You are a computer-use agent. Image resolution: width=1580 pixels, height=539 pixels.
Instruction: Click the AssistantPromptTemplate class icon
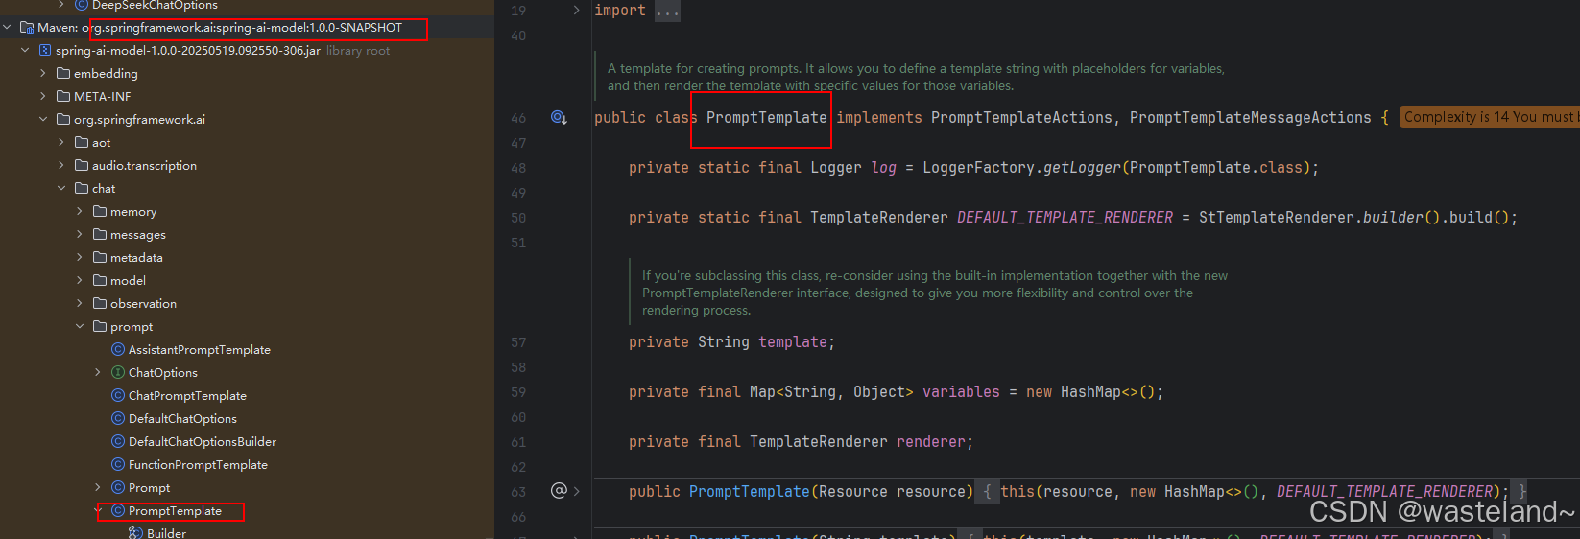[x=118, y=350]
